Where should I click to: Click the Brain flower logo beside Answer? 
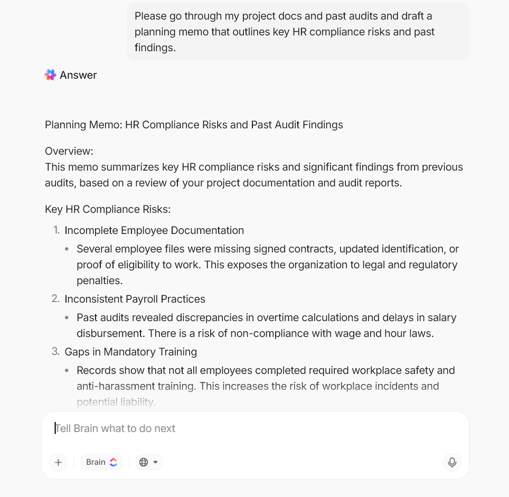point(50,75)
